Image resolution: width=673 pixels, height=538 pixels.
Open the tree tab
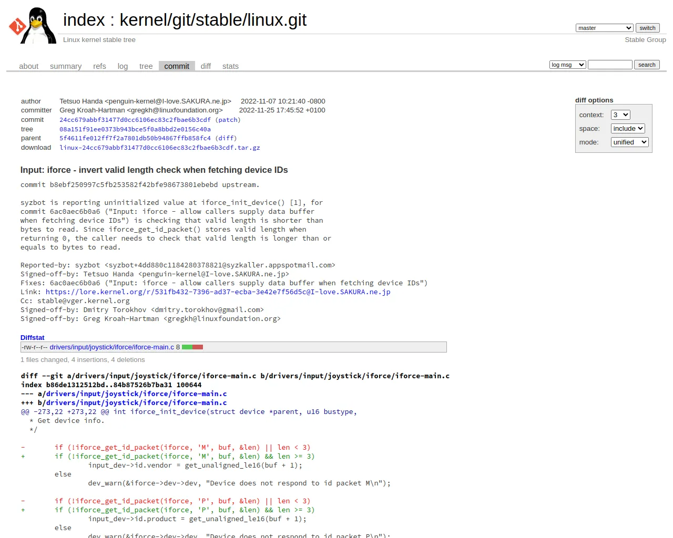[146, 66]
